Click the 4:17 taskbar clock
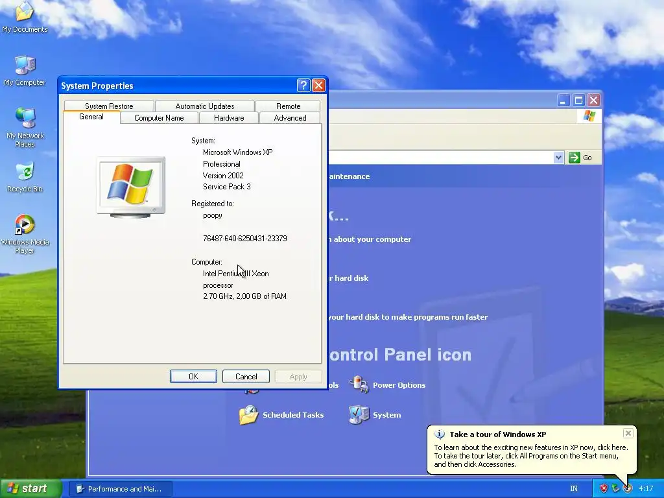This screenshot has height=498, width=664. [646, 489]
